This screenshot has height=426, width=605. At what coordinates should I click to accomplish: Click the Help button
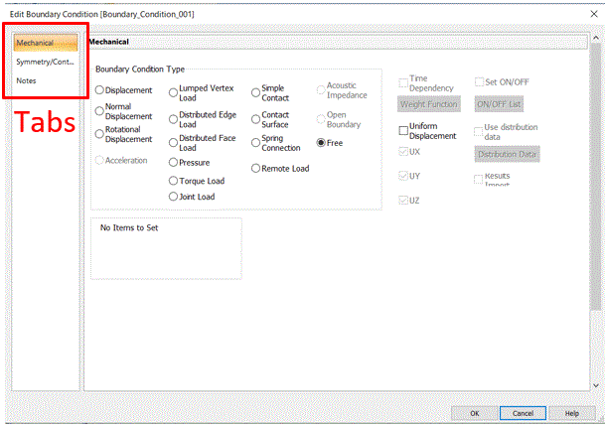571,412
